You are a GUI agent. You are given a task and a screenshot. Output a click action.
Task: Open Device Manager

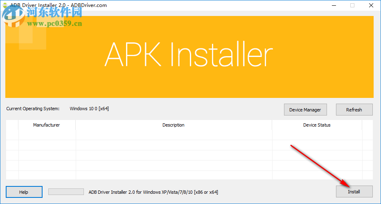point(305,110)
